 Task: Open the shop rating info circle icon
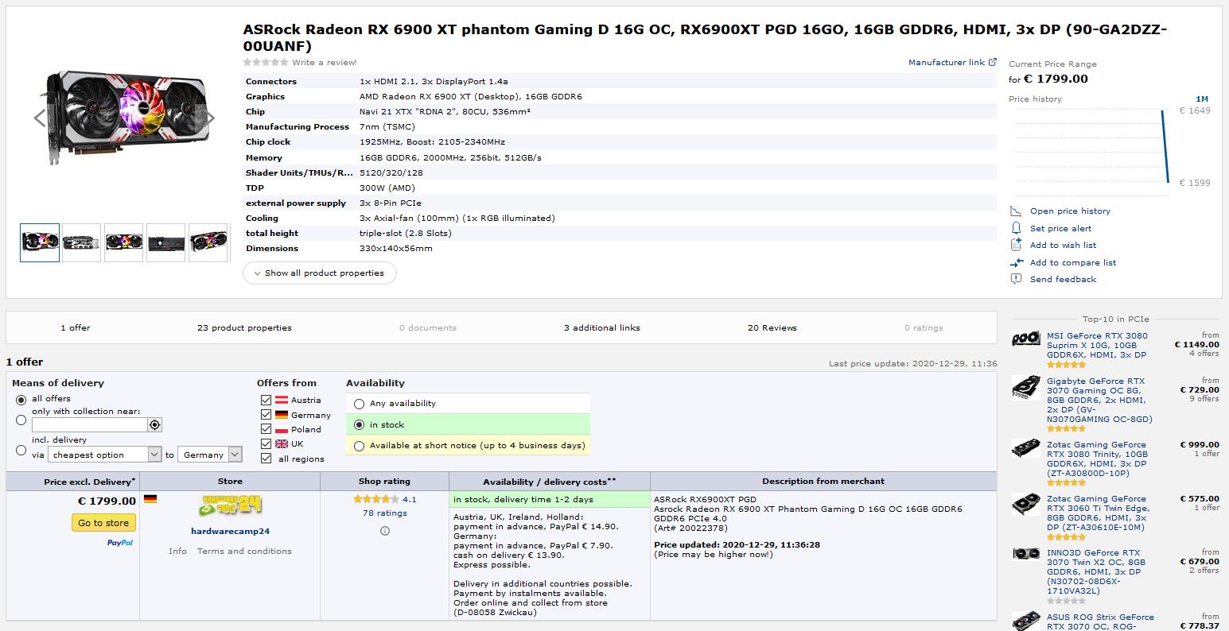tap(385, 531)
